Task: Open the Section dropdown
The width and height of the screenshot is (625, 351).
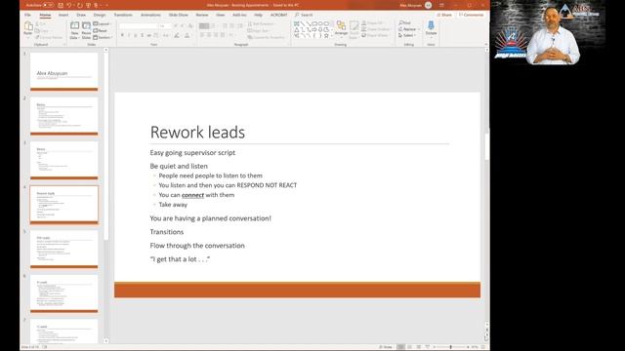Action: (x=104, y=37)
